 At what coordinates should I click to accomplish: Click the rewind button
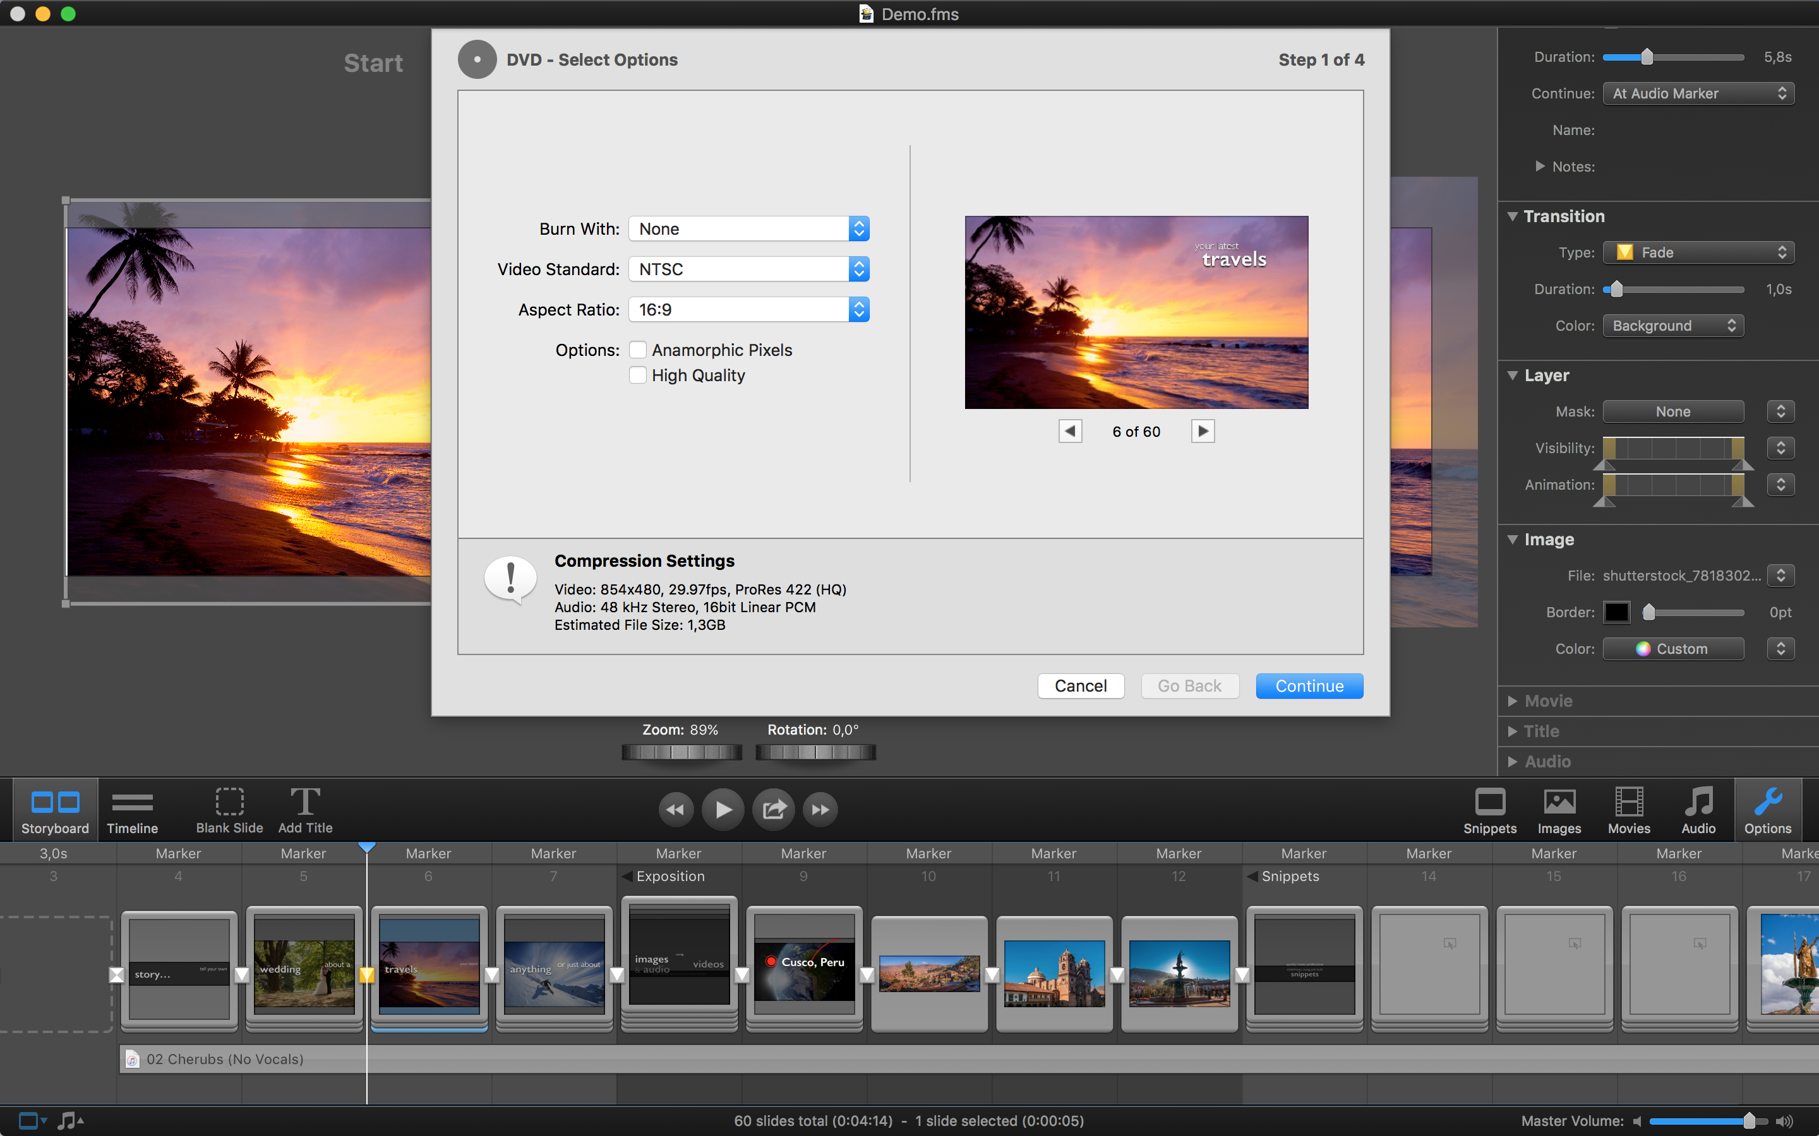pos(675,809)
